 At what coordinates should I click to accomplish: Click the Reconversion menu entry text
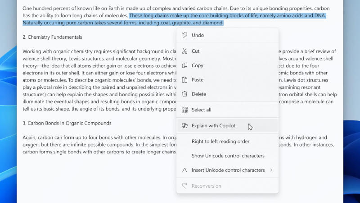coord(206,186)
